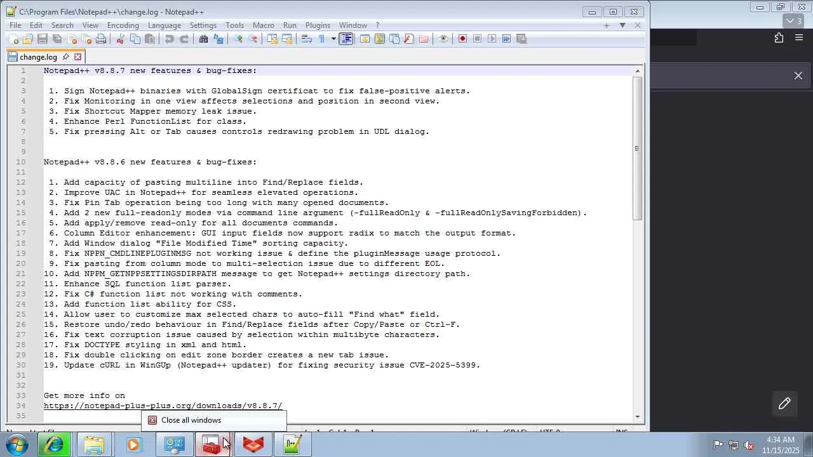Click Close all windows in the taskbar popup
Viewport: 813px width, 457px height.
(x=213, y=420)
